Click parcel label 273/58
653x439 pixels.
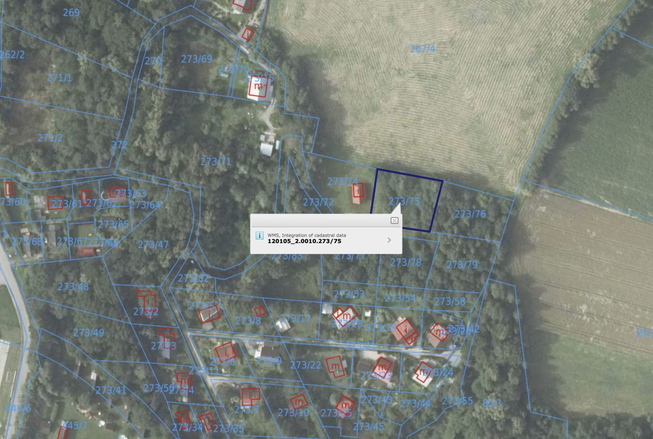450,302
